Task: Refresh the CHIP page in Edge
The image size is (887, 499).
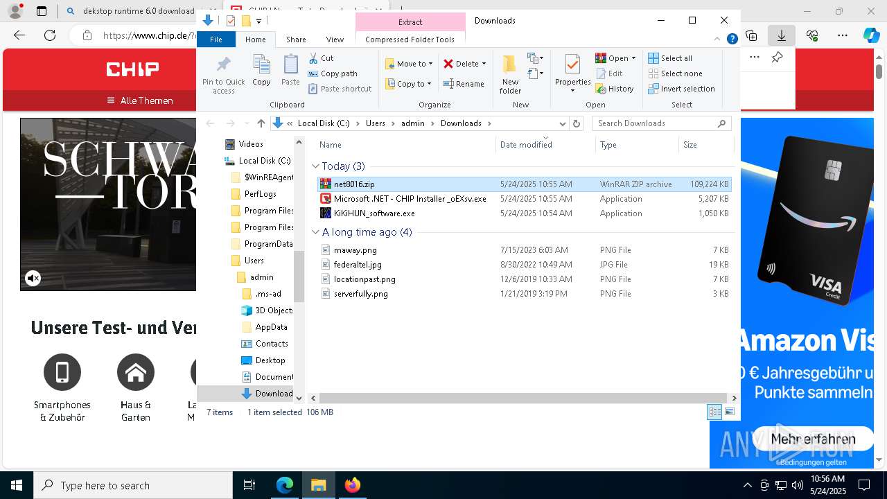Action: coord(49,35)
